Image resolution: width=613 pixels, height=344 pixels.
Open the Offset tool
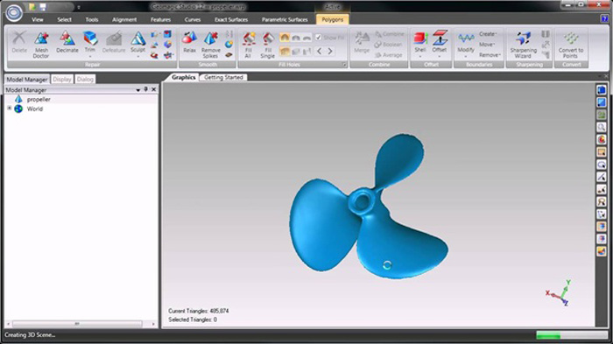[440, 43]
